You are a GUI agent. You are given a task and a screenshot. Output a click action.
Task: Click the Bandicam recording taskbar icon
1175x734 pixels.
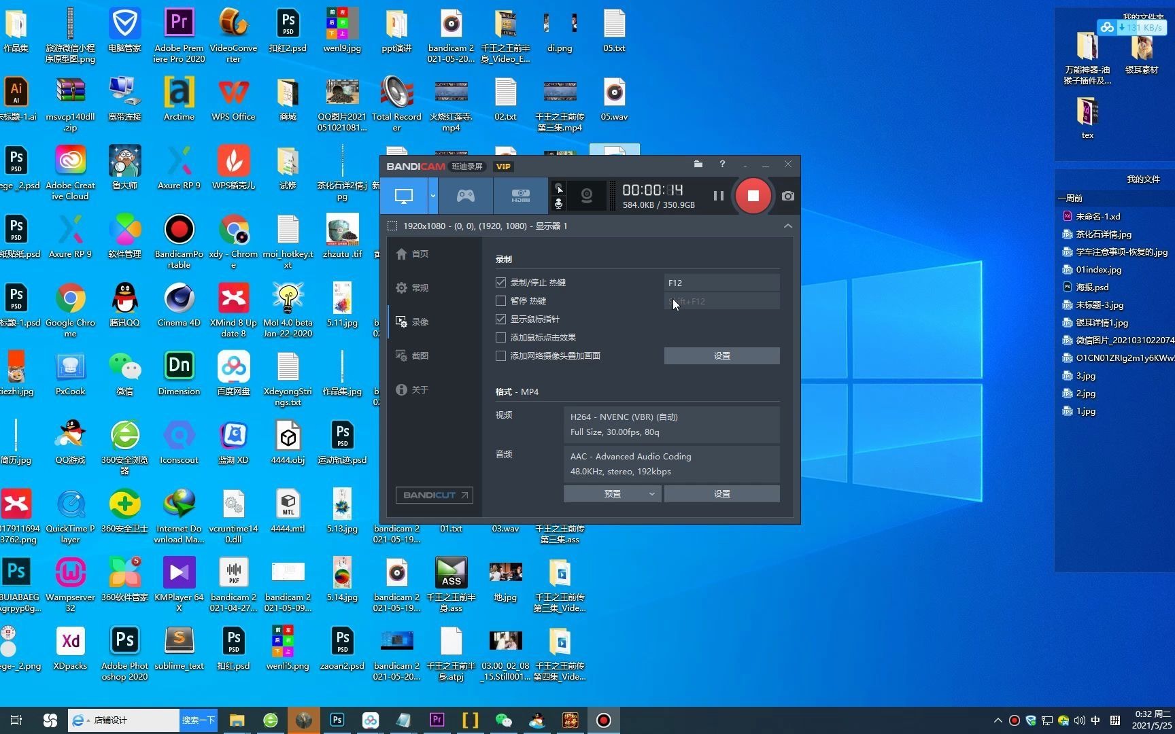pyautogui.click(x=603, y=720)
